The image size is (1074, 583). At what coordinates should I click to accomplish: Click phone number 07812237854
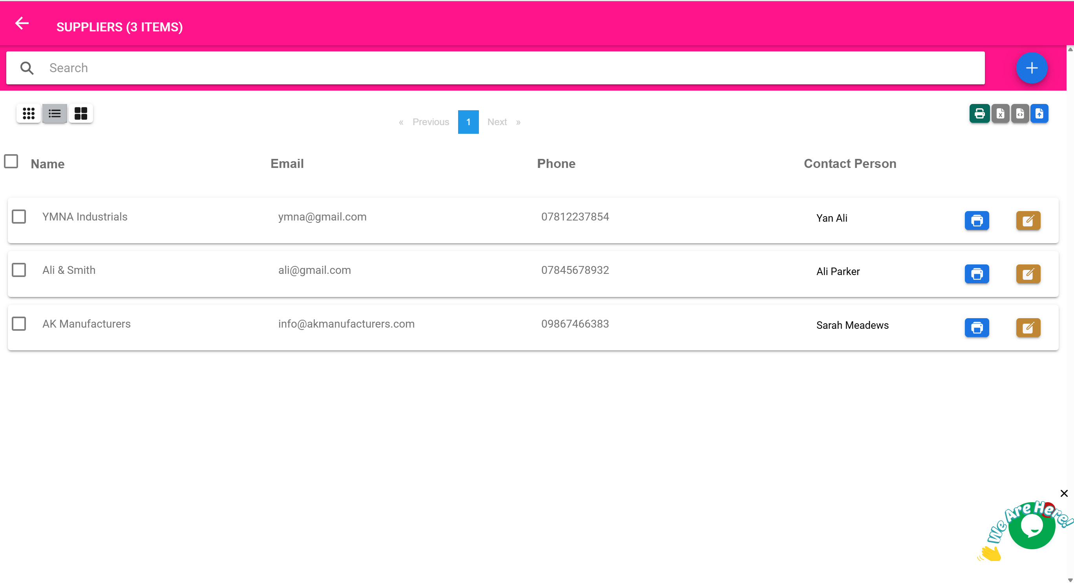[x=575, y=217]
